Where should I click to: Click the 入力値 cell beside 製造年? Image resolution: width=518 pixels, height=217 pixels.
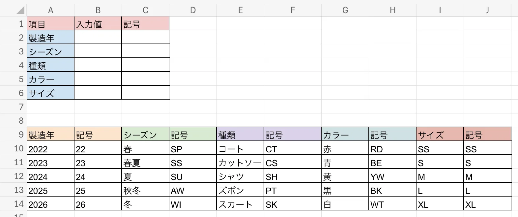(98, 38)
